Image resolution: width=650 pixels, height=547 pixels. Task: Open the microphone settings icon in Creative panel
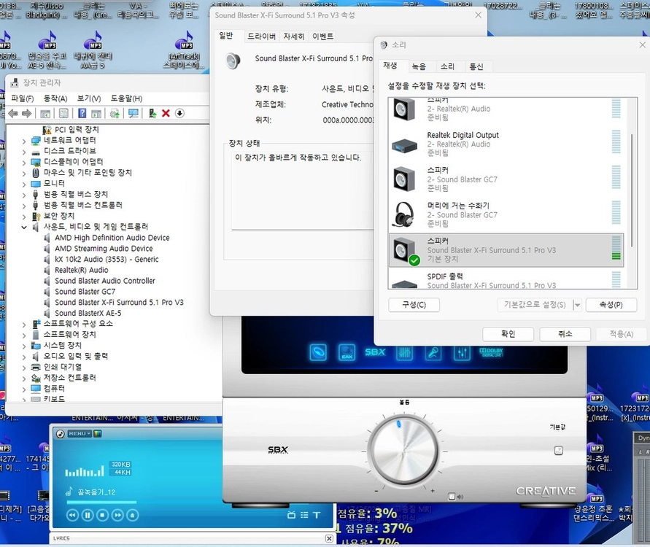click(x=433, y=353)
